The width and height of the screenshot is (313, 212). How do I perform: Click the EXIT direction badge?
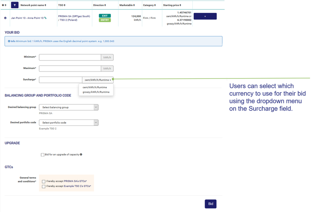[x=104, y=16]
